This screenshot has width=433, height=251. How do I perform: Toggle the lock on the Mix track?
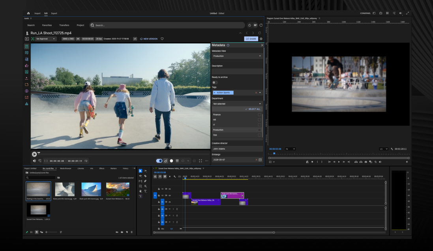159,229
